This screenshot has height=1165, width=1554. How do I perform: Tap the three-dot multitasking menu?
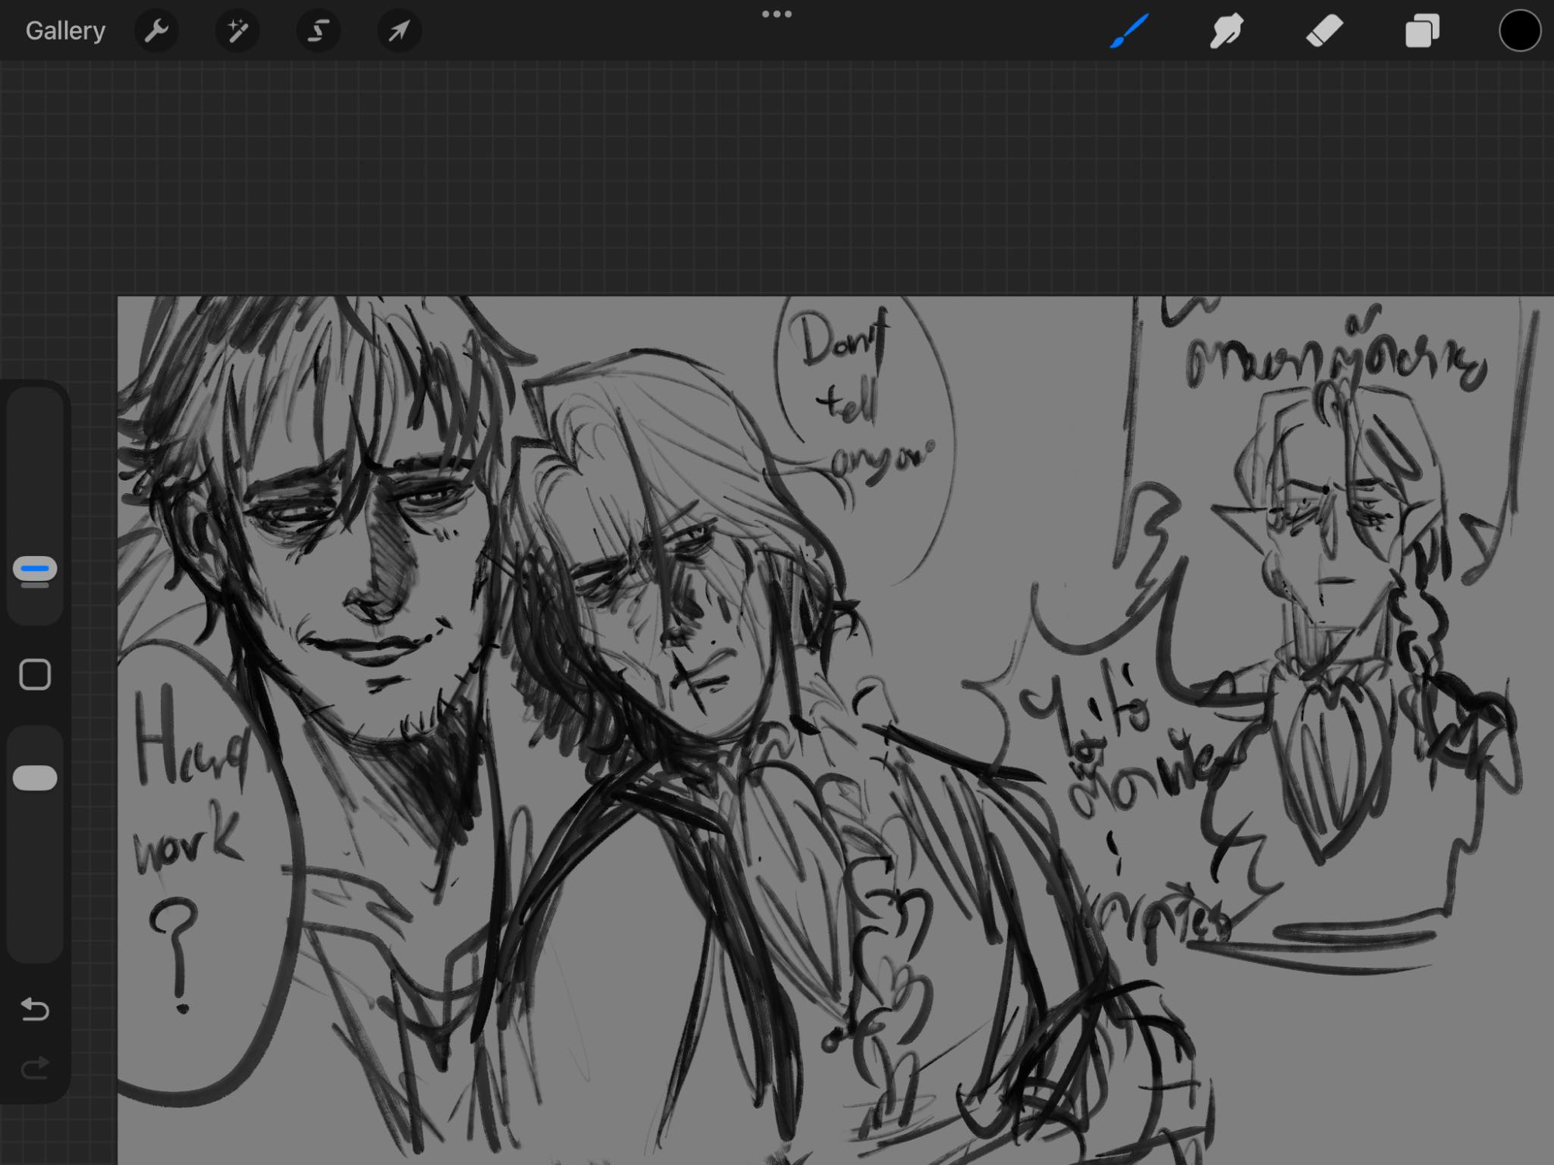(x=776, y=14)
